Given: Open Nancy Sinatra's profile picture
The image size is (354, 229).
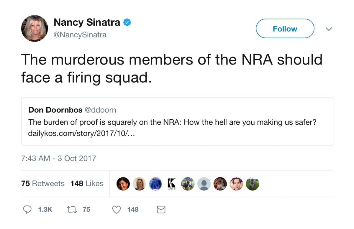Looking at the screenshot, I should pyautogui.click(x=35, y=28).
